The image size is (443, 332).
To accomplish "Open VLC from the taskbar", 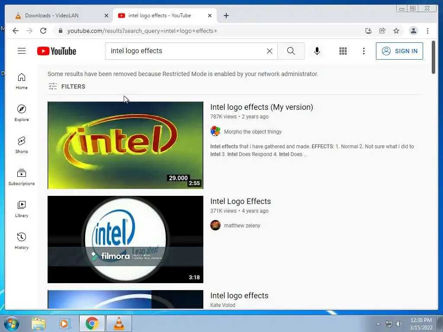I will [119, 323].
